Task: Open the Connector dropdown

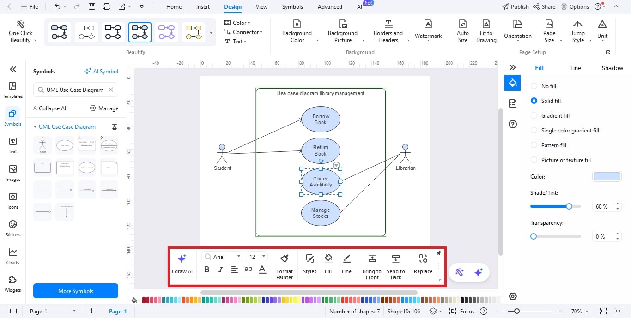Action: (x=243, y=32)
